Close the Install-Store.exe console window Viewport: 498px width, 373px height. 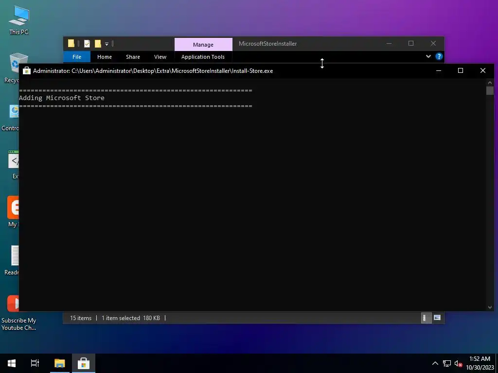click(483, 70)
